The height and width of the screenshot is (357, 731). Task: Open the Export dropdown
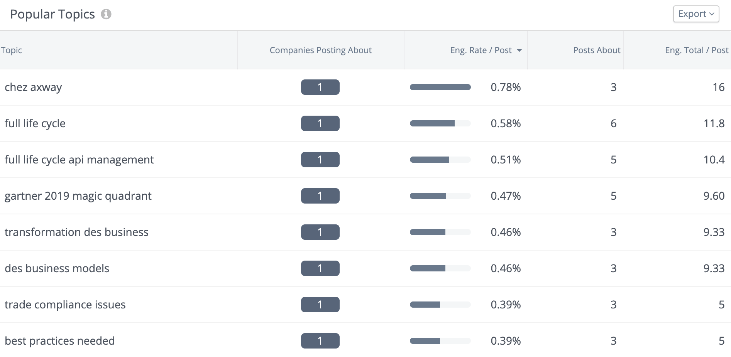click(695, 13)
